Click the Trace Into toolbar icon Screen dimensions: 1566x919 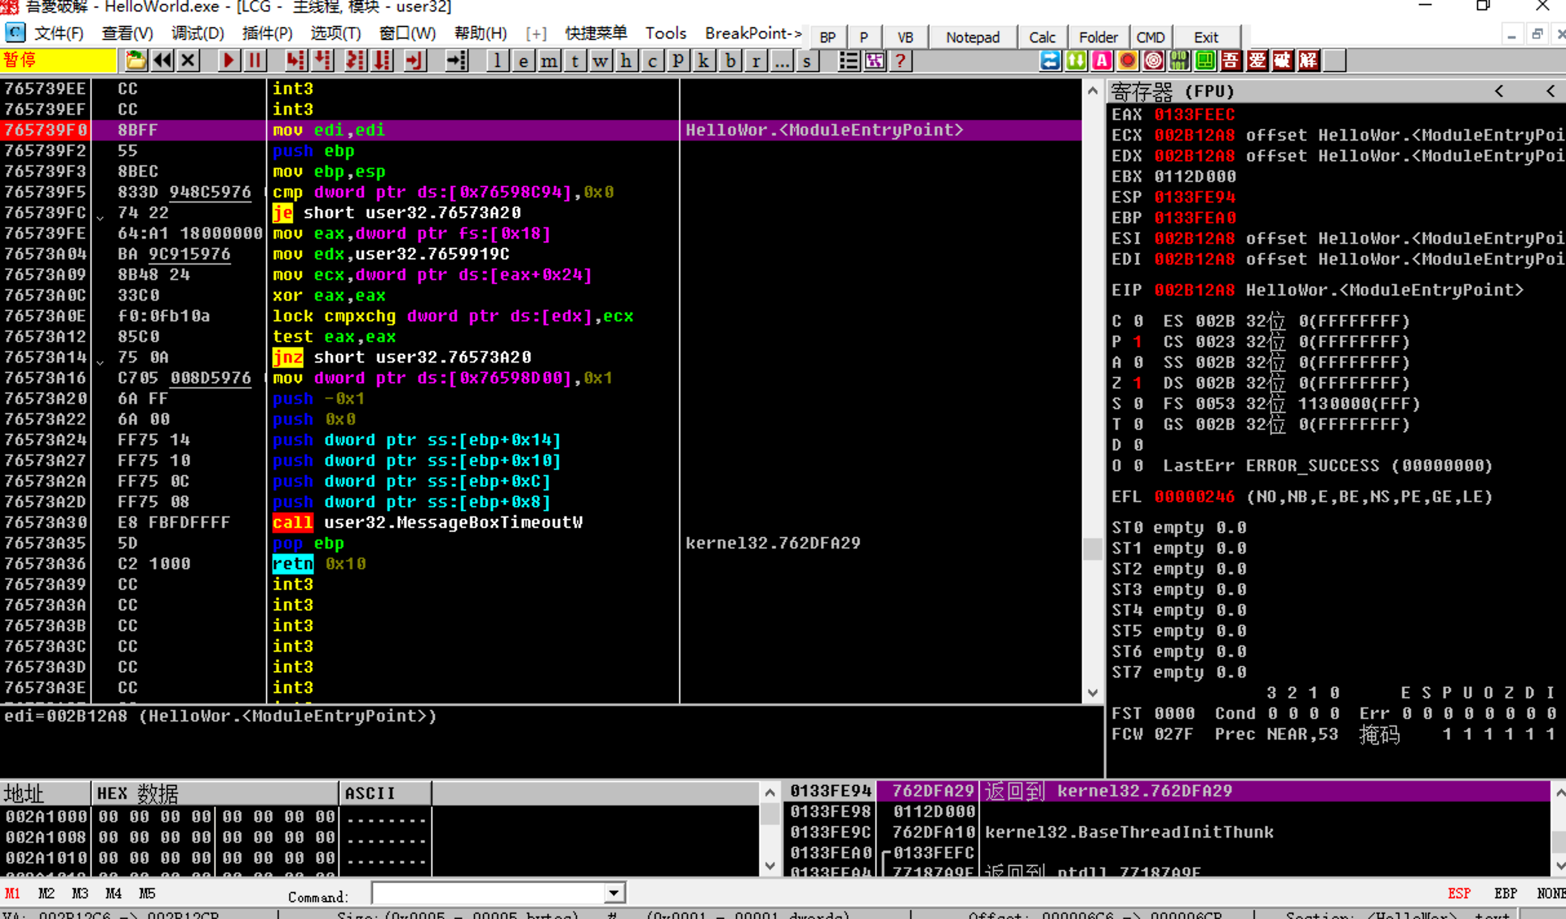coord(355,61)
